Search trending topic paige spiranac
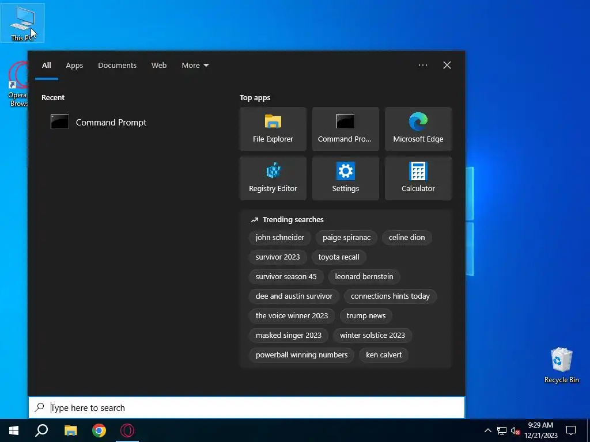The height and width of the screenshot is (442, 590). coord(346,238)
